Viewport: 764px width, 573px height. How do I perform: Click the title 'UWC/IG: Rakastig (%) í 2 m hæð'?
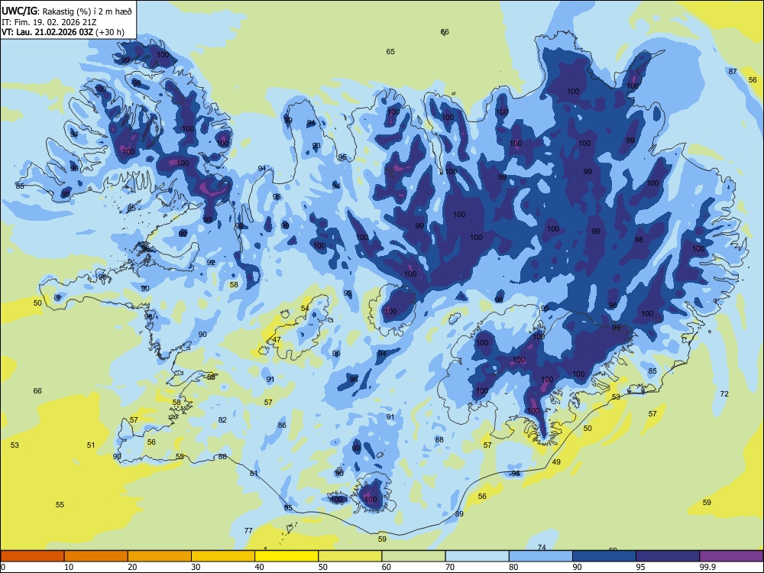(x=66, y=11)
